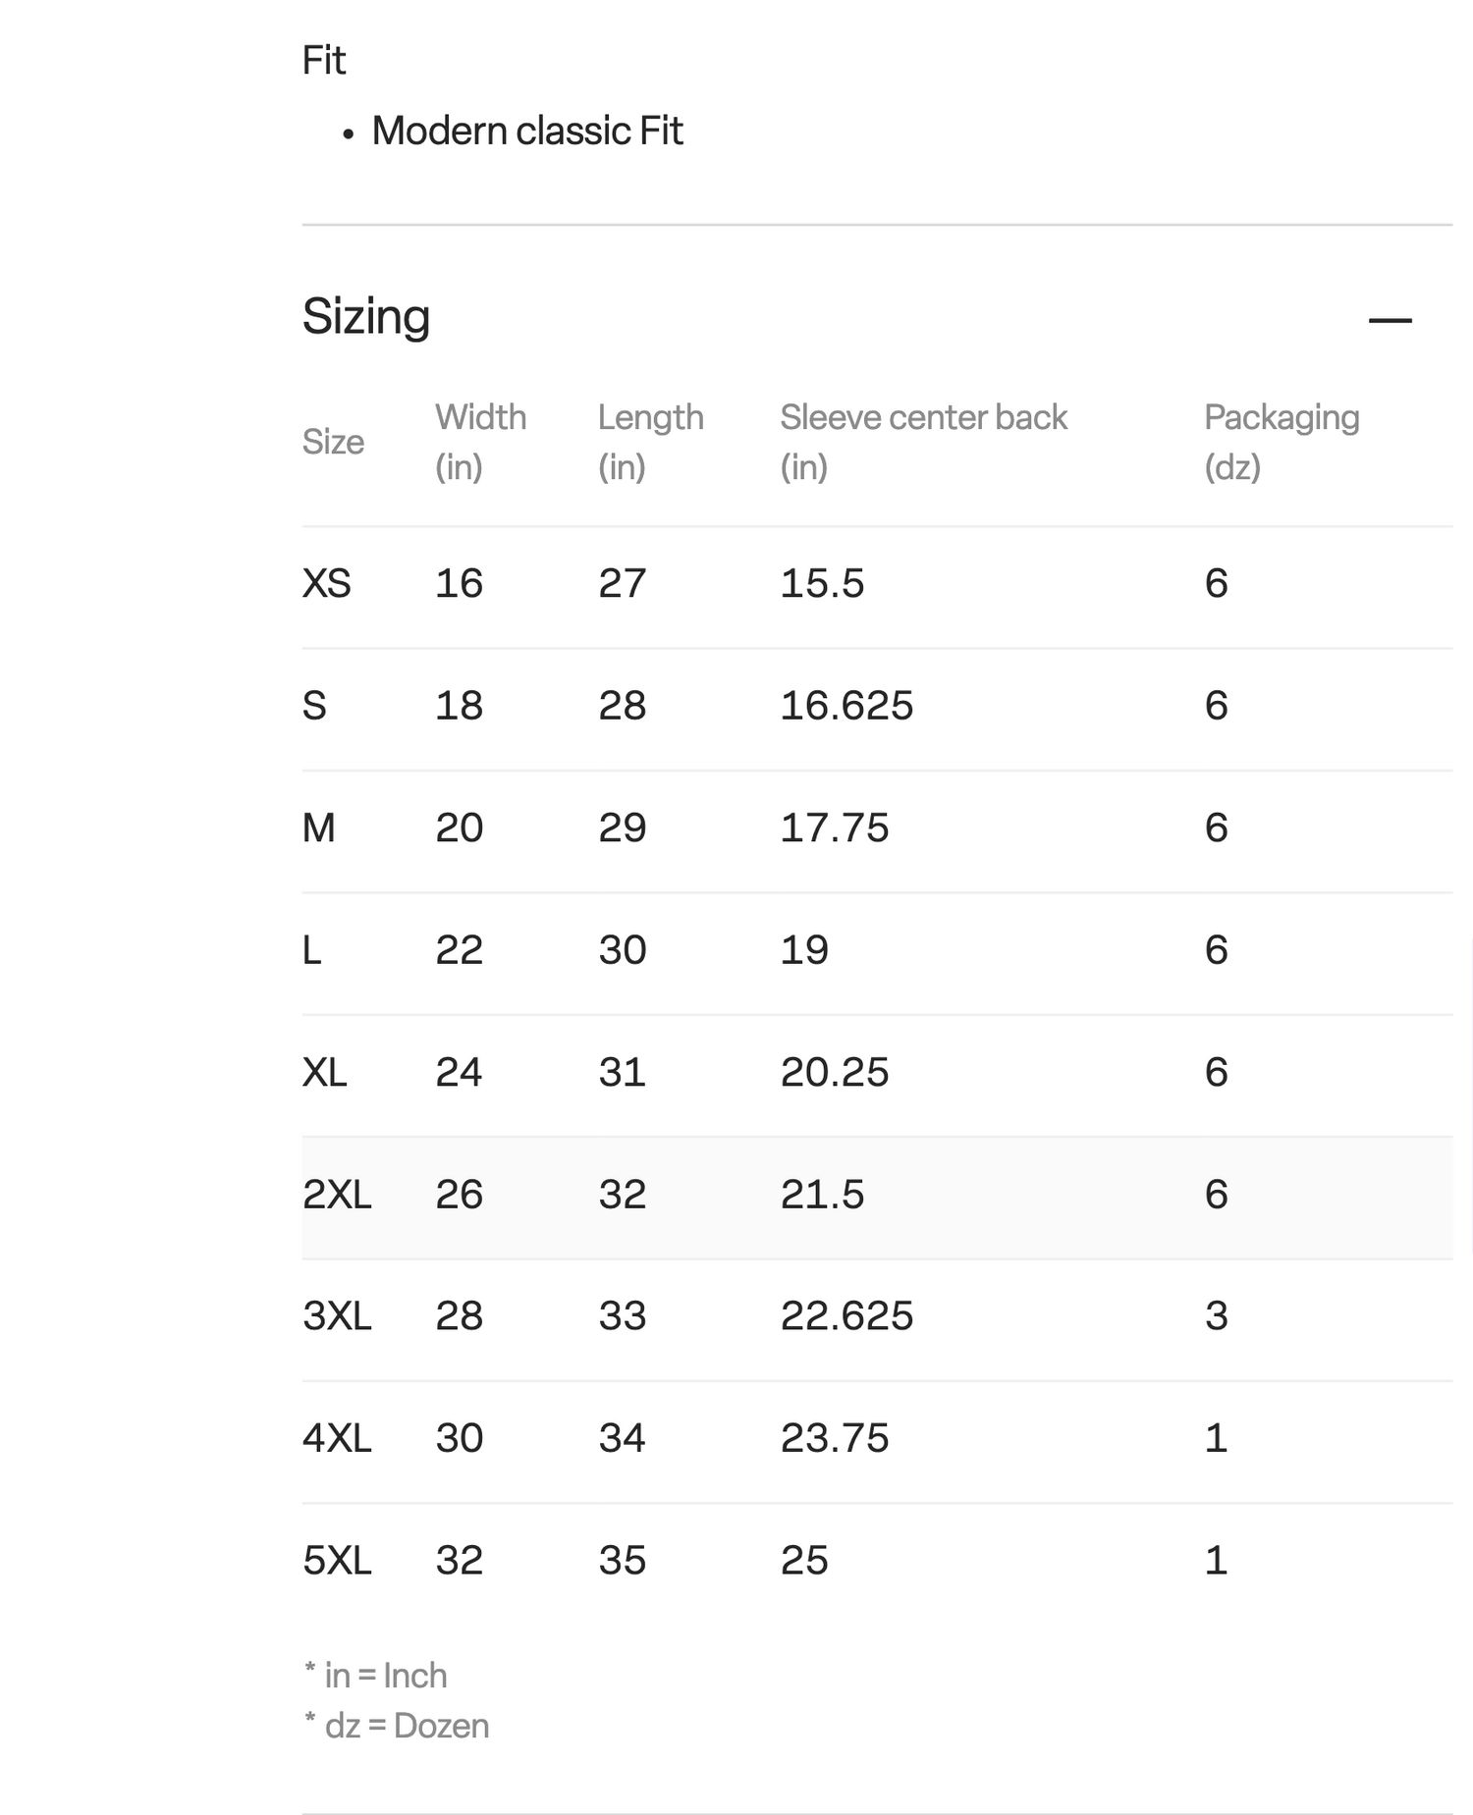Select the highlighted 2XL row label
This screenshot has height=1815, width=1473.
(x=337, y=1195)
